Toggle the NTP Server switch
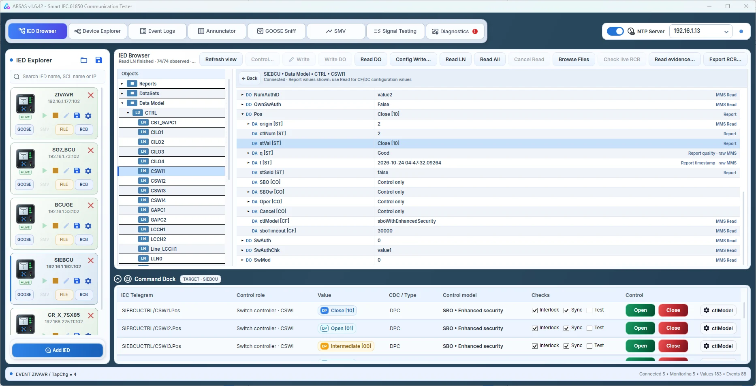 pos(615,31)
